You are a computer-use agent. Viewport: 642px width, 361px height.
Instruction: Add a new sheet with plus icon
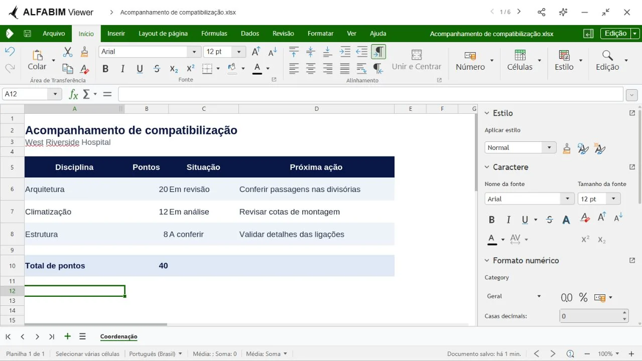pyautogui.click(x=67, y=336)
